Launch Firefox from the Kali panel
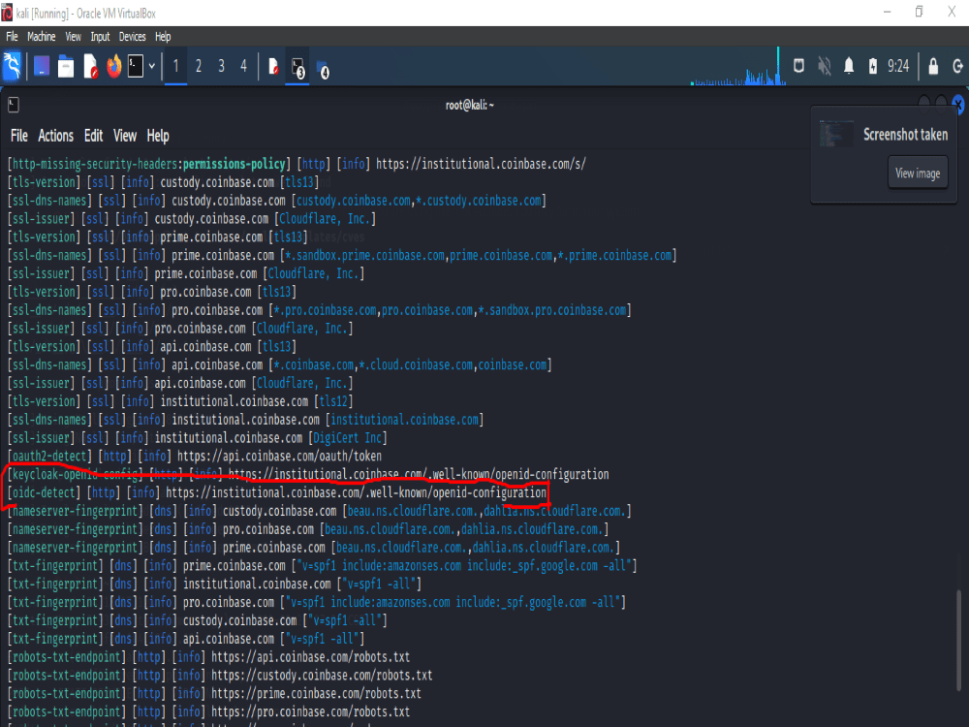The width and height of the screenshot is (969, 727). coord(113,66)
